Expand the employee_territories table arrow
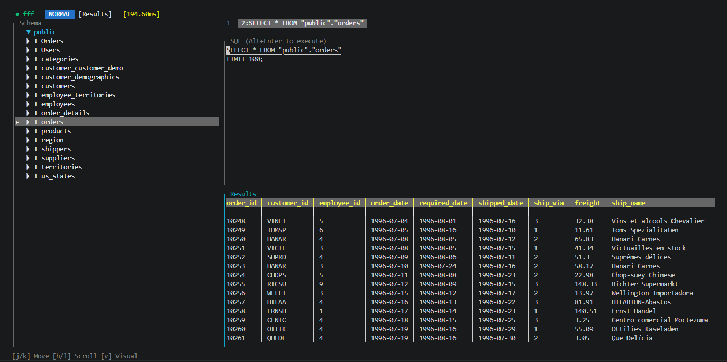The height and width of the screenshot is (362, 727). 28,95
